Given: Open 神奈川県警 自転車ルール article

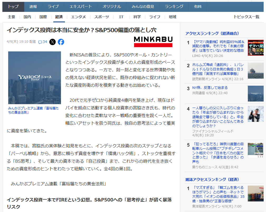Looking at the screenshot, I should coord(218,153).
